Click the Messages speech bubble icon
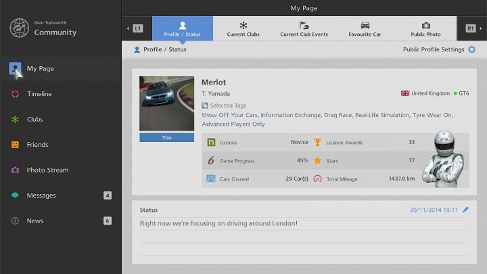 coord(15,196)
